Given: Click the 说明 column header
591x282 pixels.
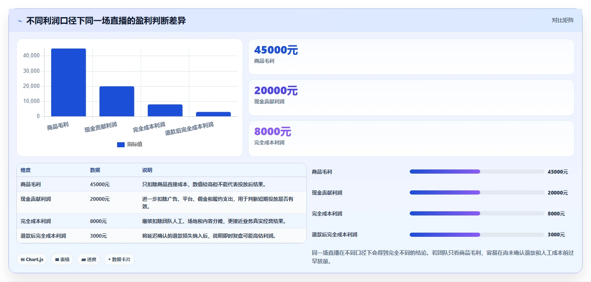Looking at the screenshot, I should pos(147,170).
